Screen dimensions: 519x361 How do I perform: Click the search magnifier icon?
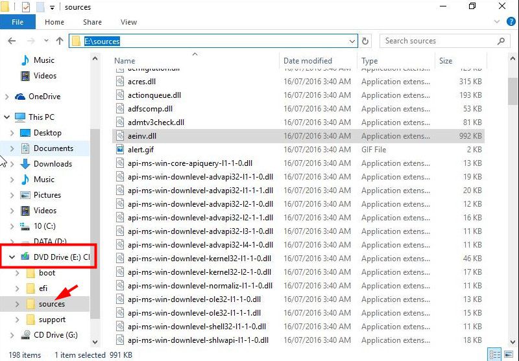(501, 41)
